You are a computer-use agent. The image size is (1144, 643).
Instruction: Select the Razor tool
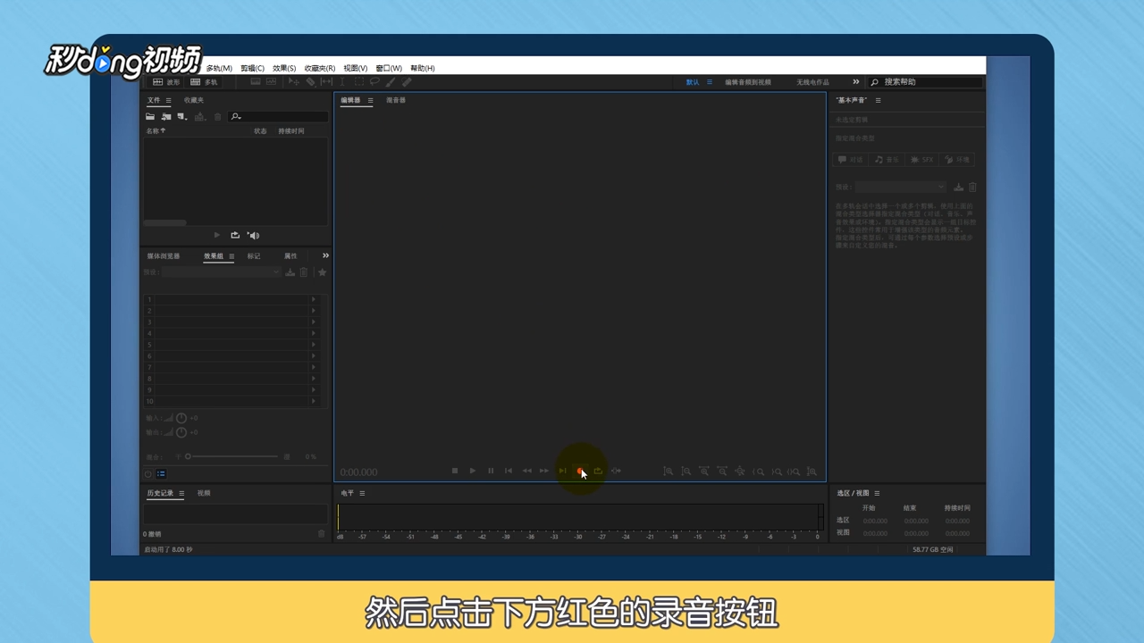pyautogui.click(x=310, y=81)
